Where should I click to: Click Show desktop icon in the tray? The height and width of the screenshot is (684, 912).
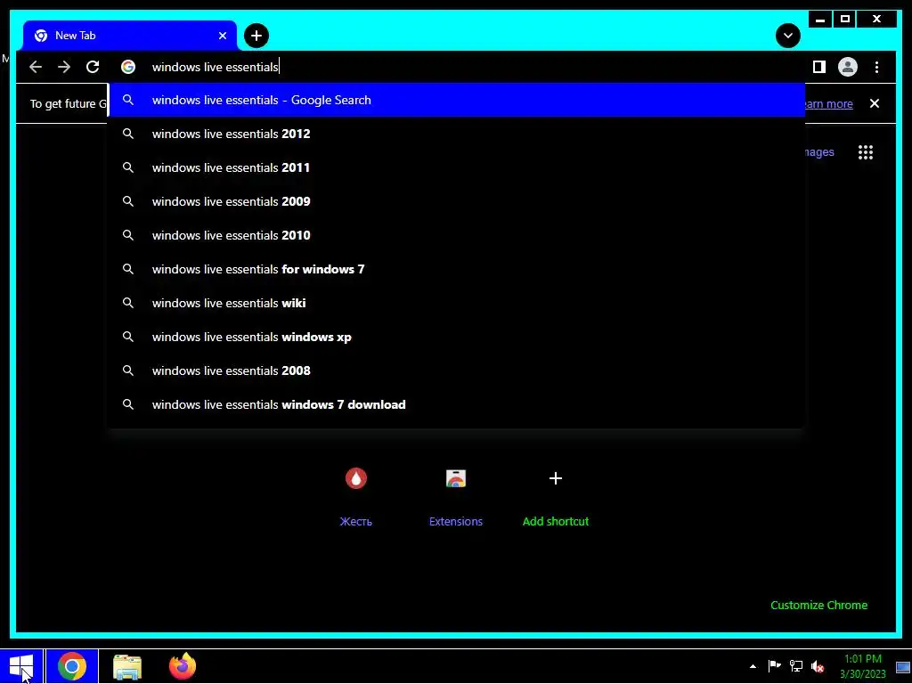point(903,666)
